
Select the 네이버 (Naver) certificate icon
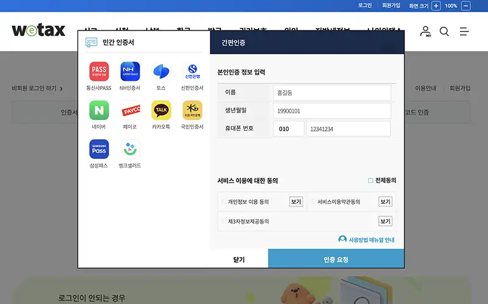(99, 110)
